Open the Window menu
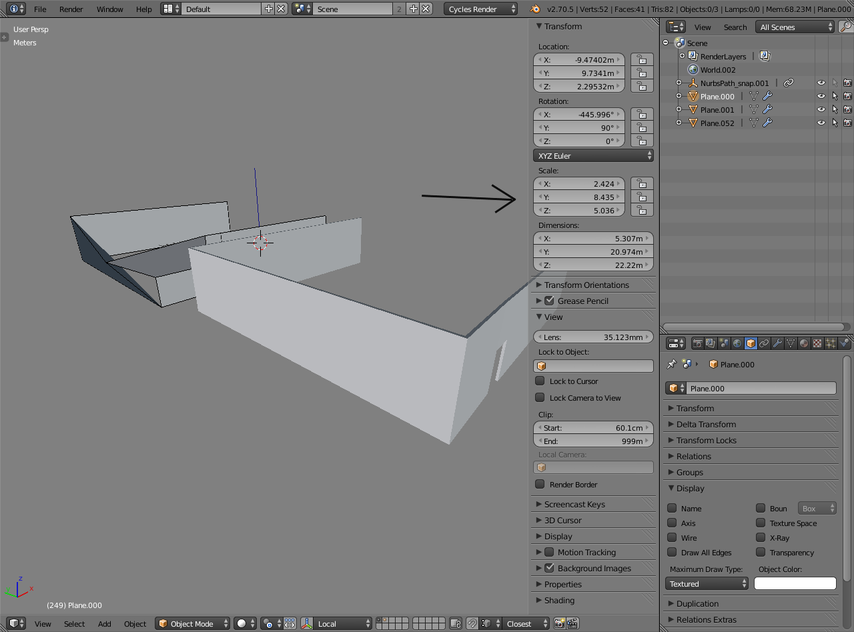Screen dimensions: 854x632 coord(110,9)
